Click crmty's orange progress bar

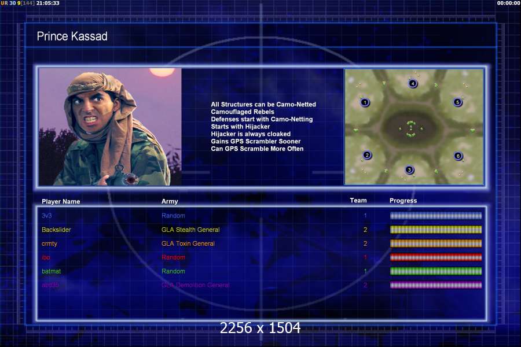pos(435,243)
